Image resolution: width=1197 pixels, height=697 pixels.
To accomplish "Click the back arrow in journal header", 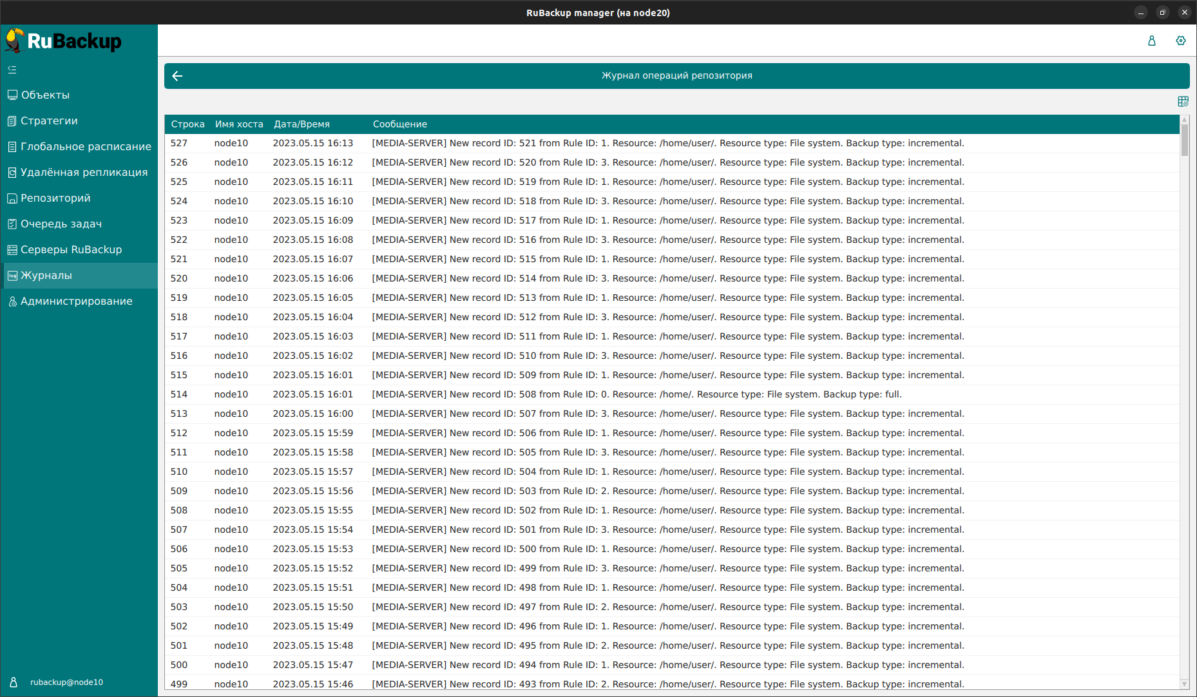I will coord(177,76).
